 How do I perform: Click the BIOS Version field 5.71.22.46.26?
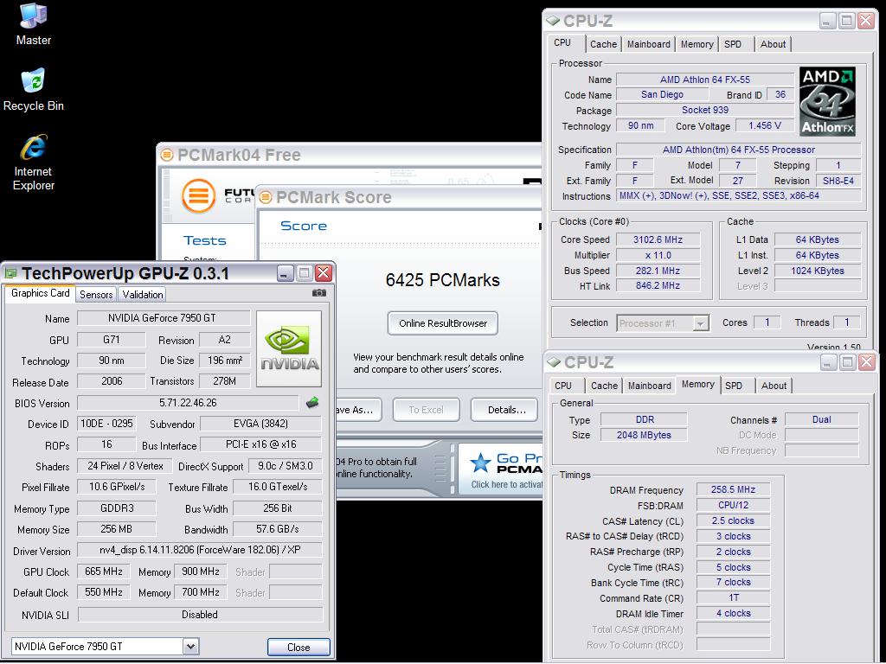coord(188,403)
